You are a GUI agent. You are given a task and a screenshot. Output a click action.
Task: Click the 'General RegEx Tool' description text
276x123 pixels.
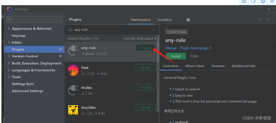[180, 78]
